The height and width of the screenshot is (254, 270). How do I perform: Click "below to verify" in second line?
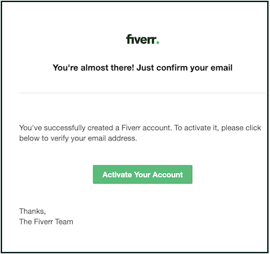point(45,138)
